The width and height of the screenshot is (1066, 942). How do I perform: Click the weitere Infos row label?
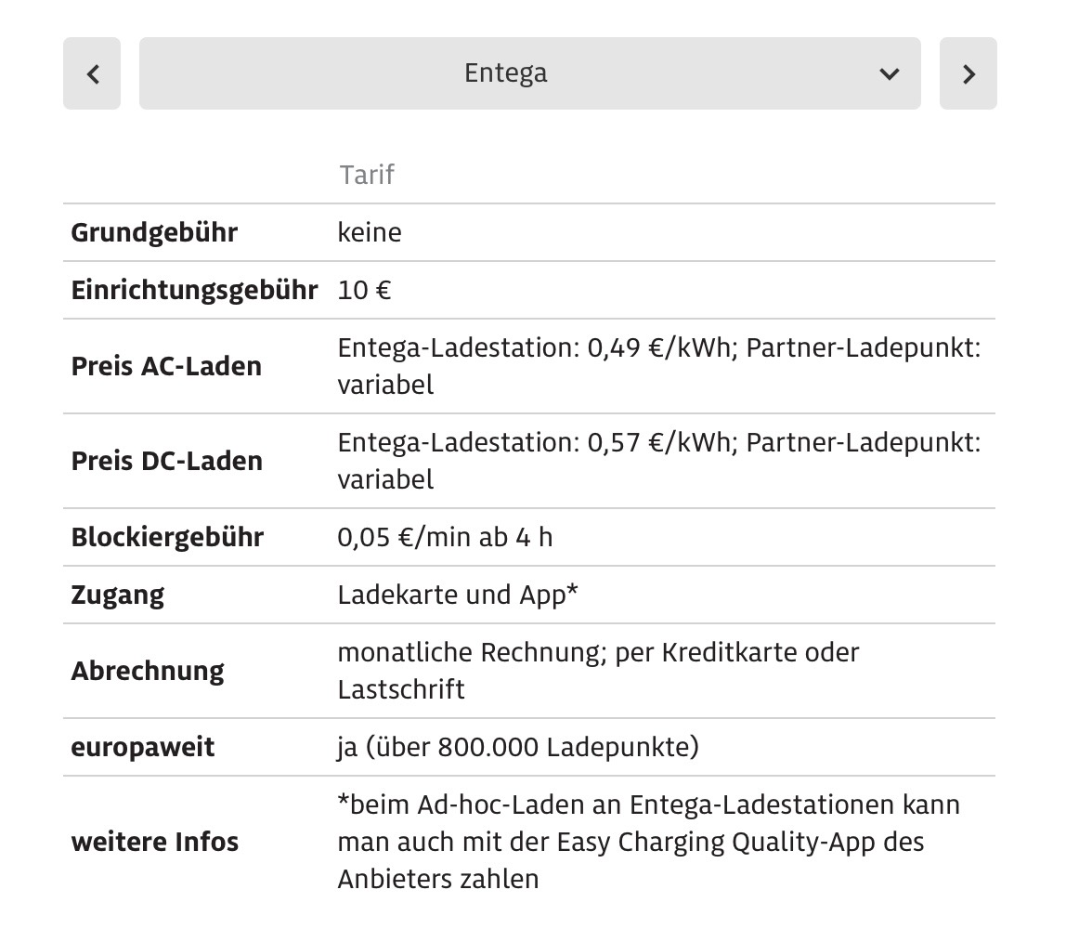(x=154, y=842)
